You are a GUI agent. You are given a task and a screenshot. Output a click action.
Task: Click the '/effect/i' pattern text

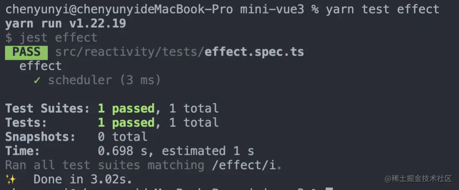point(244,165)
